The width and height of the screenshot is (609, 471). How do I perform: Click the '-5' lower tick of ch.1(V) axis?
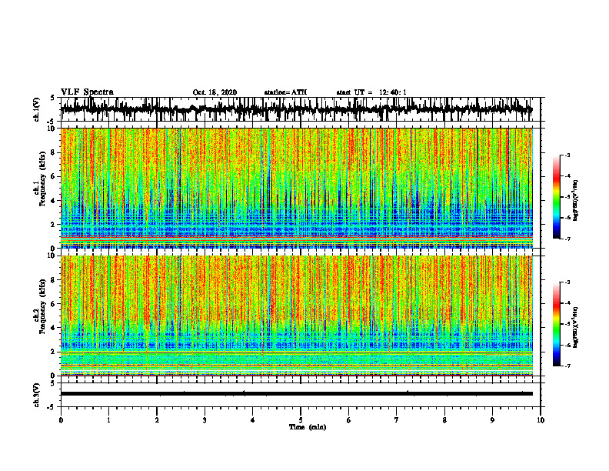[x=52, y=122]
